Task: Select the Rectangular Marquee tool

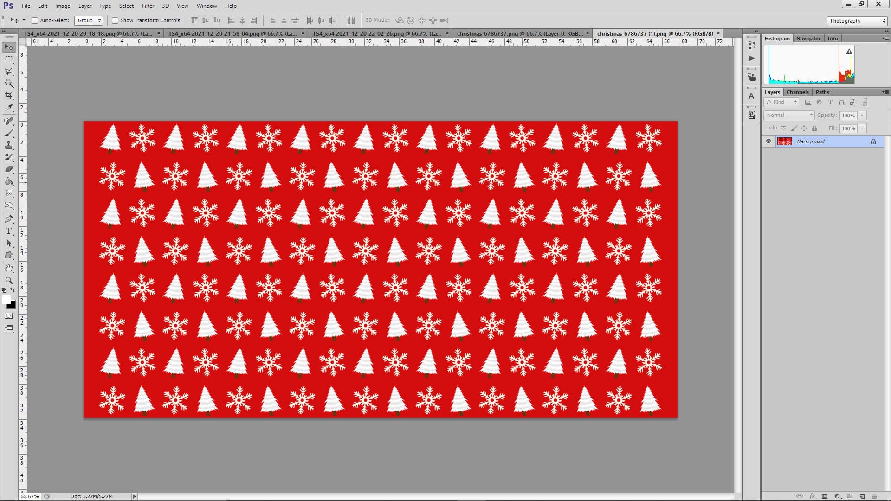Action: point(9,59)
